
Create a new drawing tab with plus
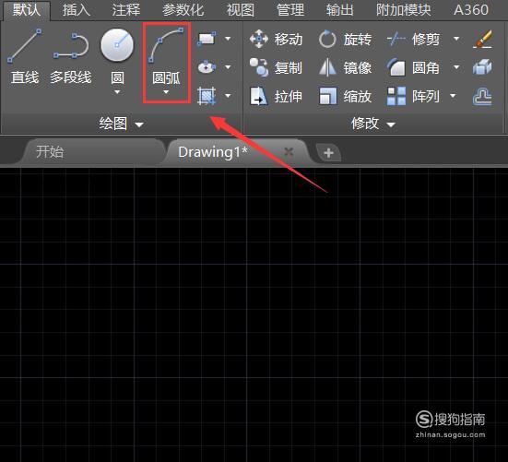(328, 152)
